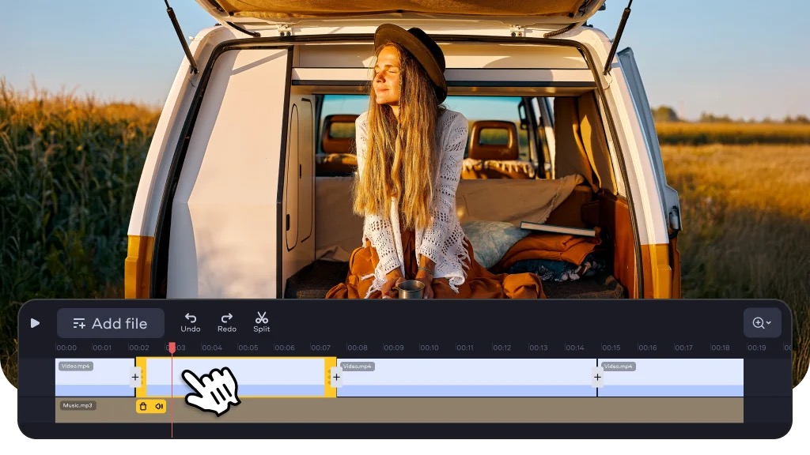Select the first Video.mp4 clip

(95, 378)
